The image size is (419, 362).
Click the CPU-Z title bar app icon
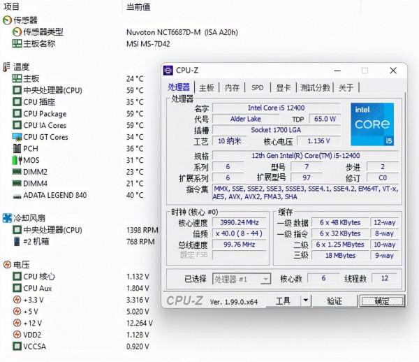tap(168, 71)
